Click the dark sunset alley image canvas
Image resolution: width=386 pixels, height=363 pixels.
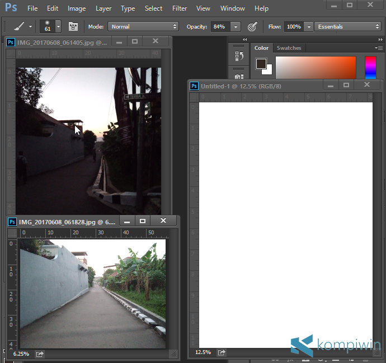[88, 141]
